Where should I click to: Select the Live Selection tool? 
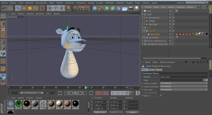click(x=18, y=8)
